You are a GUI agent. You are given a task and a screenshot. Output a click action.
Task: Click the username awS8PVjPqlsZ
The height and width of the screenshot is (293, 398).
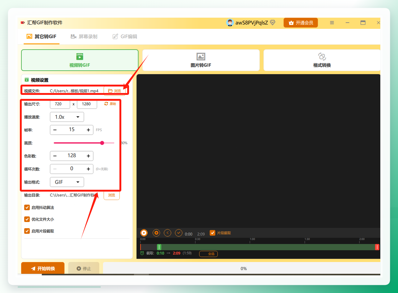(x=252, y=23)
